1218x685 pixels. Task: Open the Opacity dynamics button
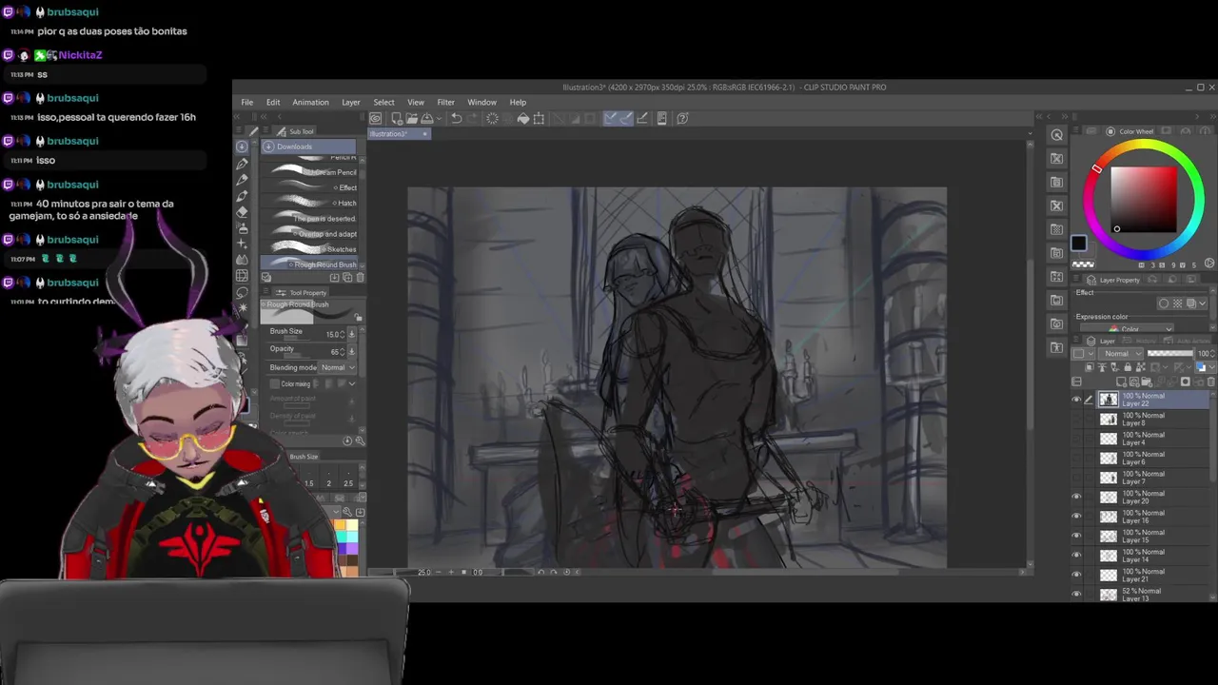352,352
